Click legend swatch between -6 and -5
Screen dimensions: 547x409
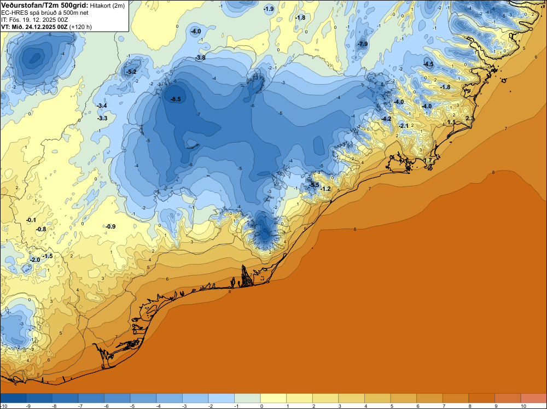pyautogui.click(x=117, y=398)
